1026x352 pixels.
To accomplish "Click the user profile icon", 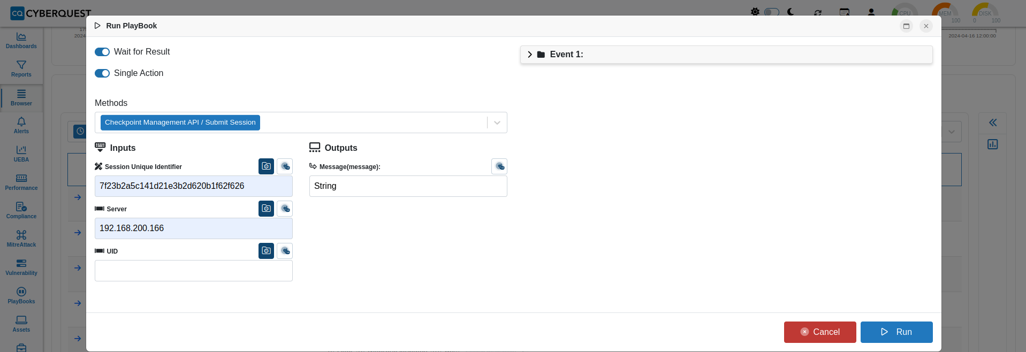I will point(871,12).
